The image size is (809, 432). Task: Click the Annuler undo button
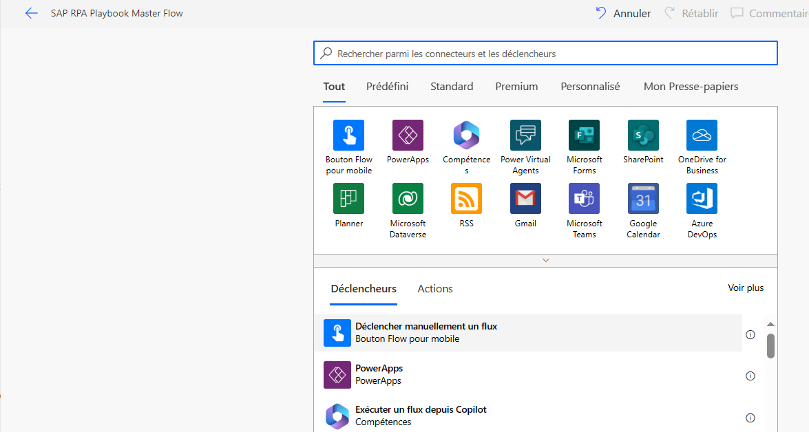point(623,13)
